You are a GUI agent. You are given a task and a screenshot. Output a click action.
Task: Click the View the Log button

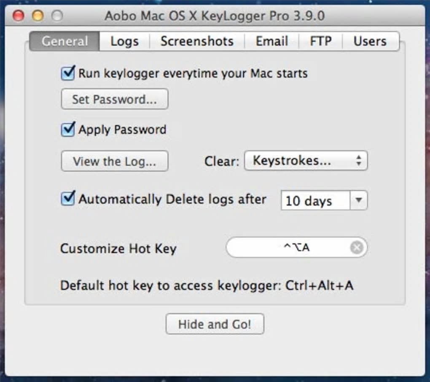click(x=114, y=161)
